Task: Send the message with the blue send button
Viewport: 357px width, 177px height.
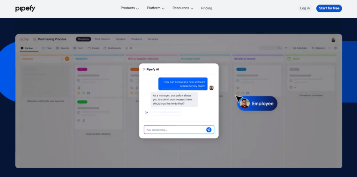Action: click(x=209, y=130)
